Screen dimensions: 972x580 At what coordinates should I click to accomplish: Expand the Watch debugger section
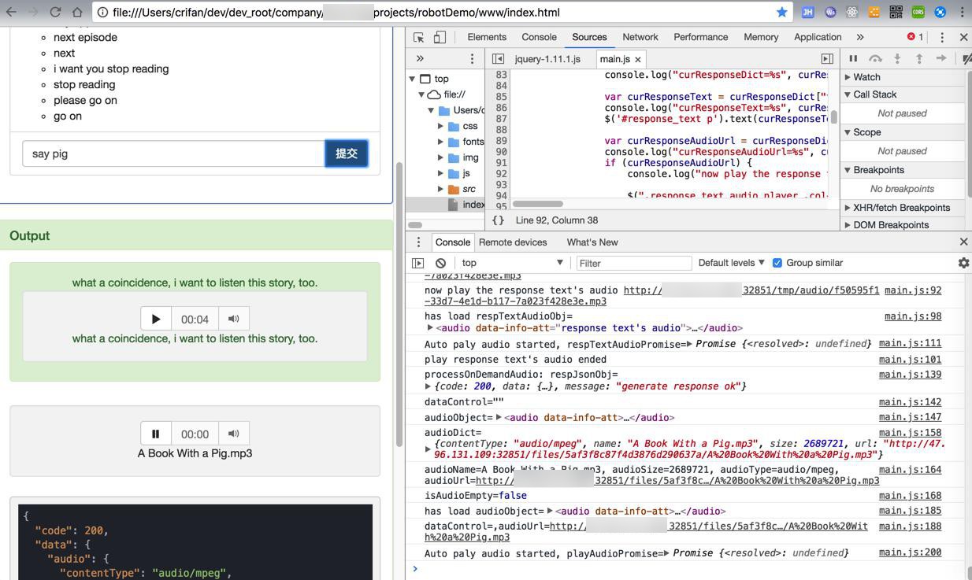point(848,77)
